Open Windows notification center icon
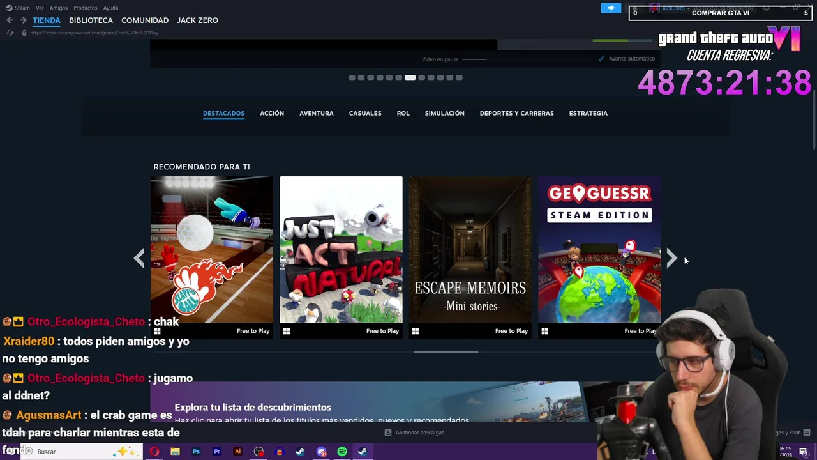 tap(804, 452)
